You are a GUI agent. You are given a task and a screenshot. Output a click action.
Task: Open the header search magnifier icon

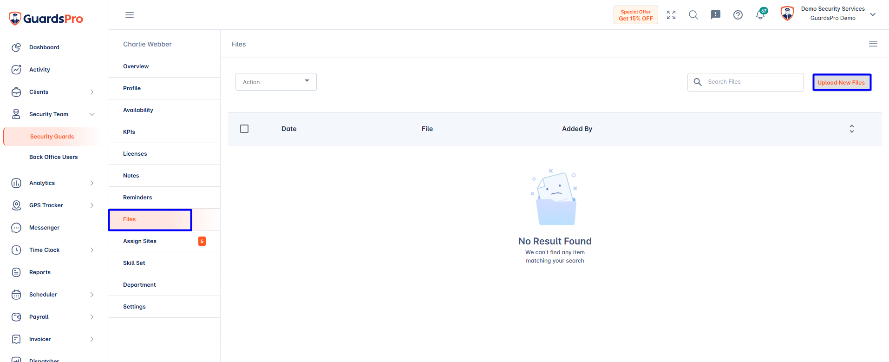(693, 15)
